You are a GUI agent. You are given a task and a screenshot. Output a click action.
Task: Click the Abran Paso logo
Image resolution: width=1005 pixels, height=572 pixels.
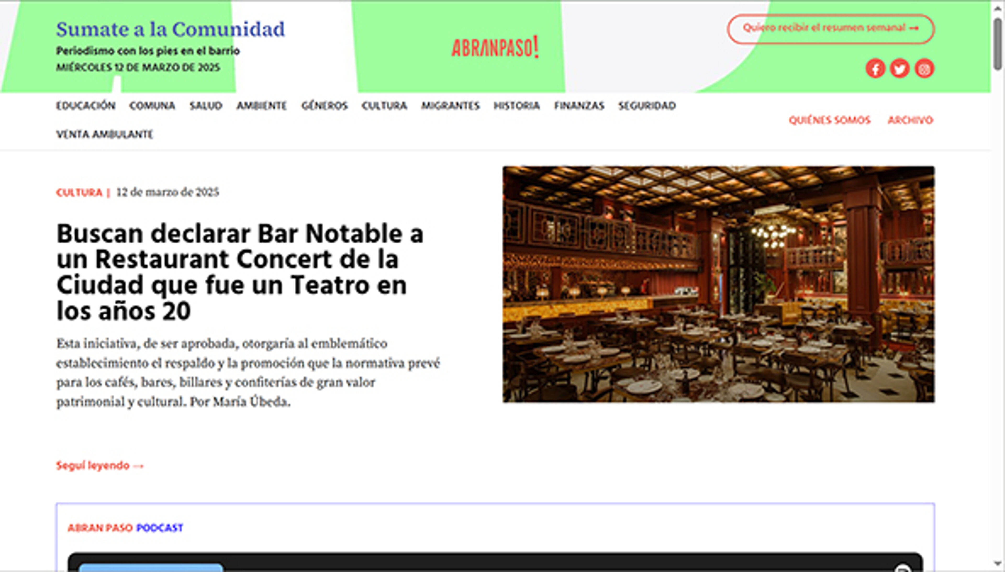(x=495, y=48)
